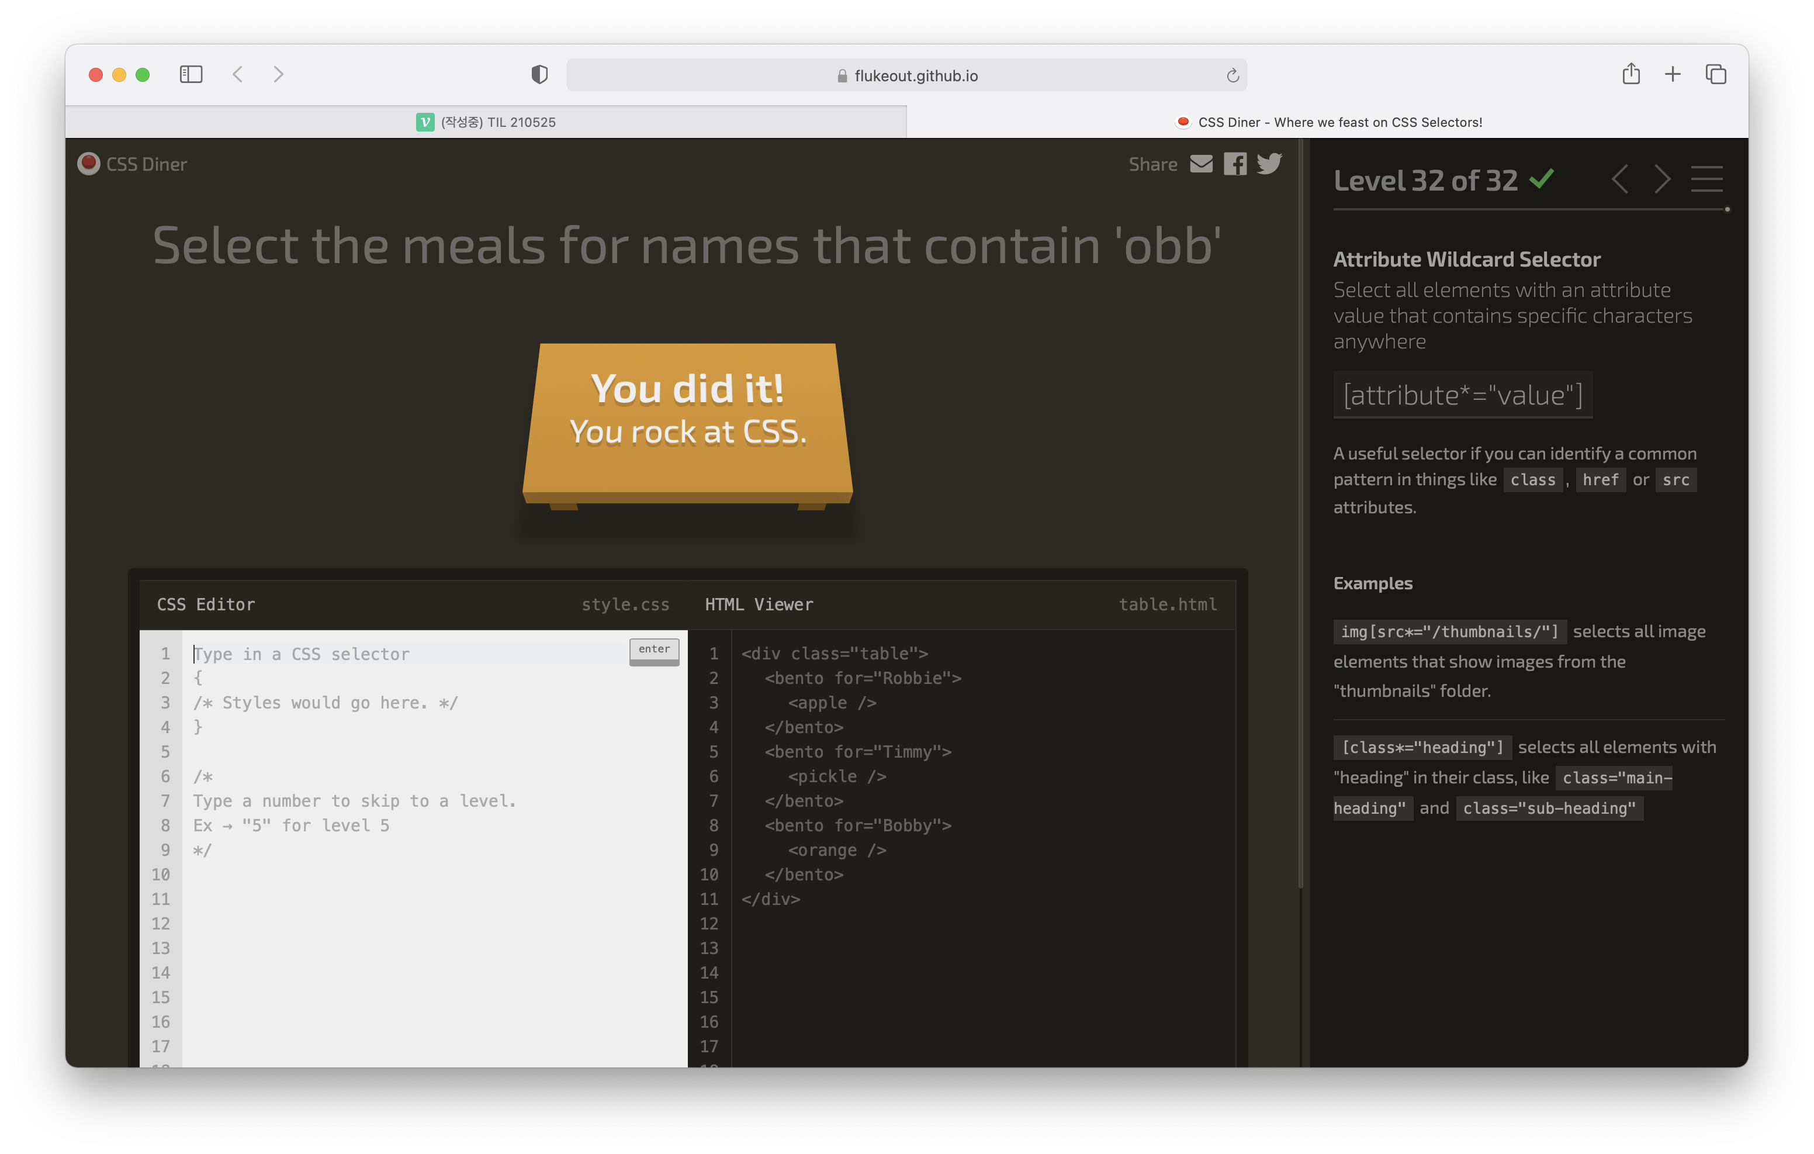Show the tab overview
Screen dimensions: 1814x1154
tap(1715, 74)
